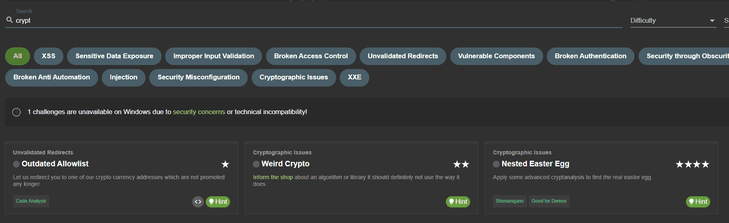Click the search magnifier icon
The height and width of the screenshot is (223, 729).
coord(10,20)
